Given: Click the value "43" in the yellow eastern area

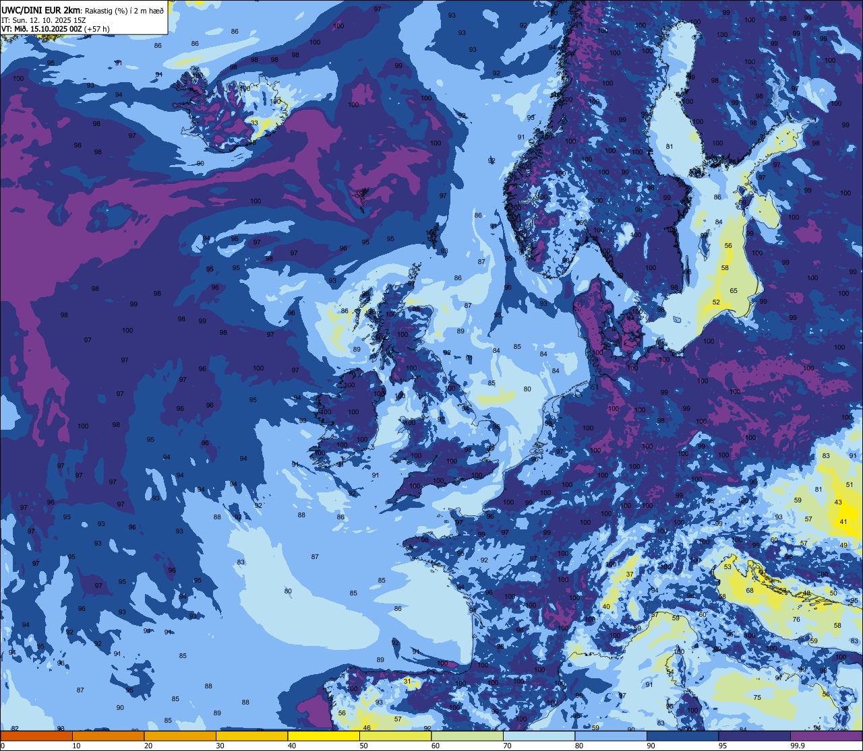Looking at the screenshot, I should coord(838,502).
